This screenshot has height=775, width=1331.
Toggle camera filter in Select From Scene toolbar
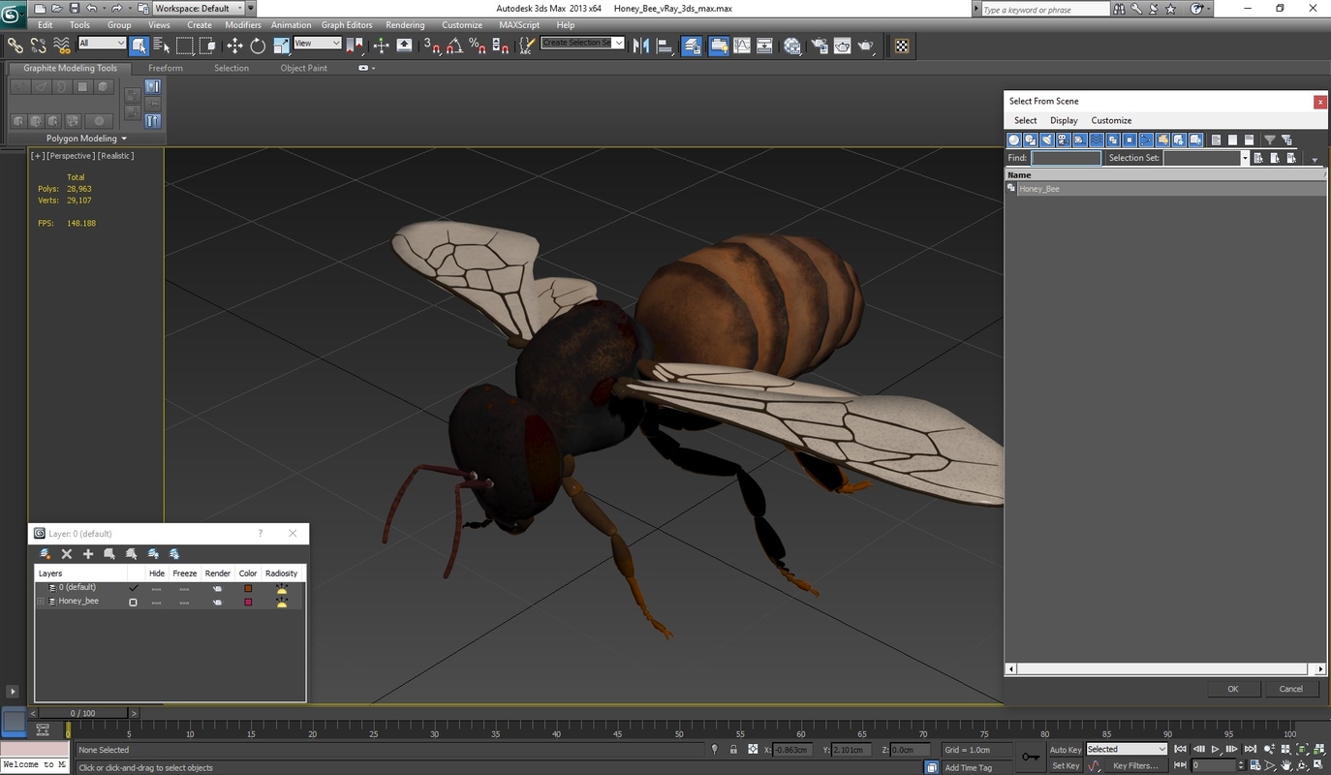point(1062,139)
